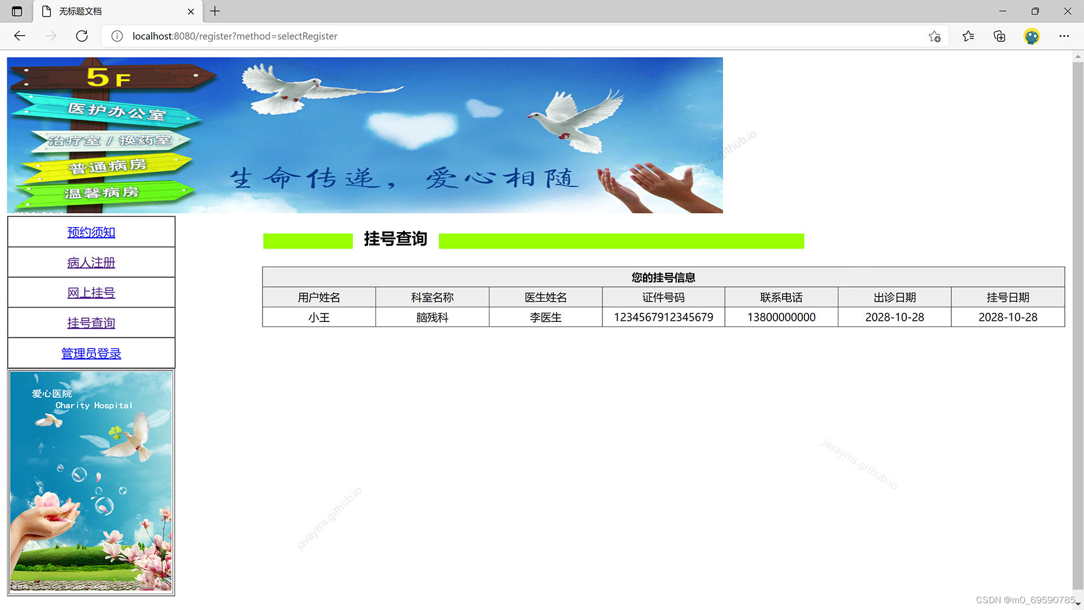Open the 管理员登录 link
1084x610 pixels.
91,354
